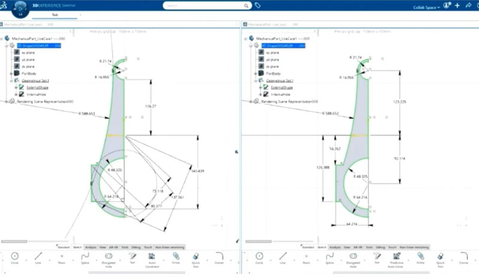Open Collab Space dropdown
This screenshot has width=479, height=278.
point(426,7)
